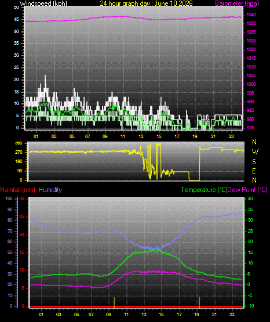Image resolution: width=270 pixels, height=322 pixels.
Task: Click hour 23 label under the bottom chart
Action: coord(232,314)
